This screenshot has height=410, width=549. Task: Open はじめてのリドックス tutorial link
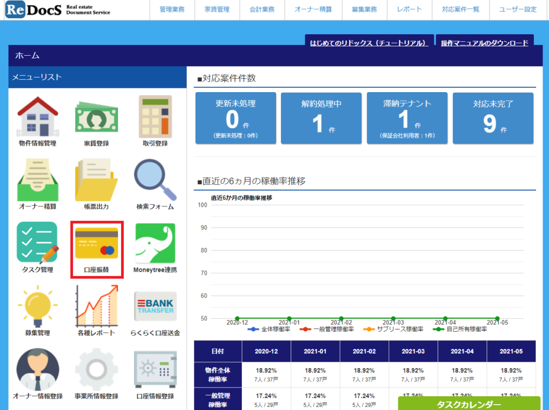tap(369, 43)
